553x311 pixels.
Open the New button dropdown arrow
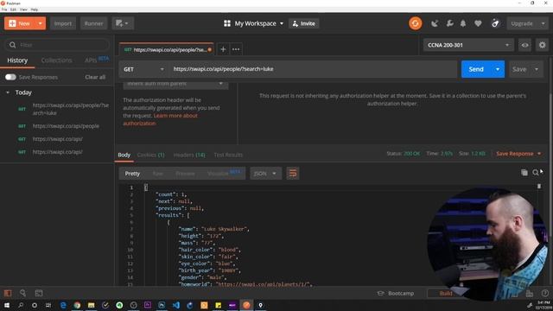tap(41, 23)
